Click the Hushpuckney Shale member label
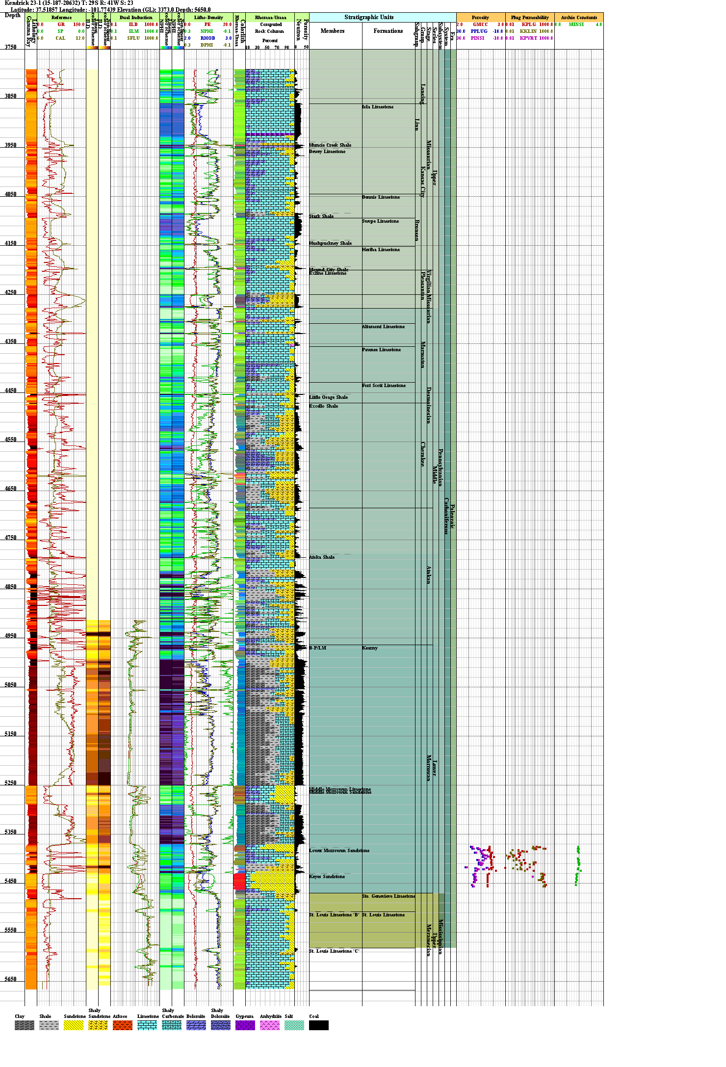The image size is (726, 1067). [x=331, y=243]
